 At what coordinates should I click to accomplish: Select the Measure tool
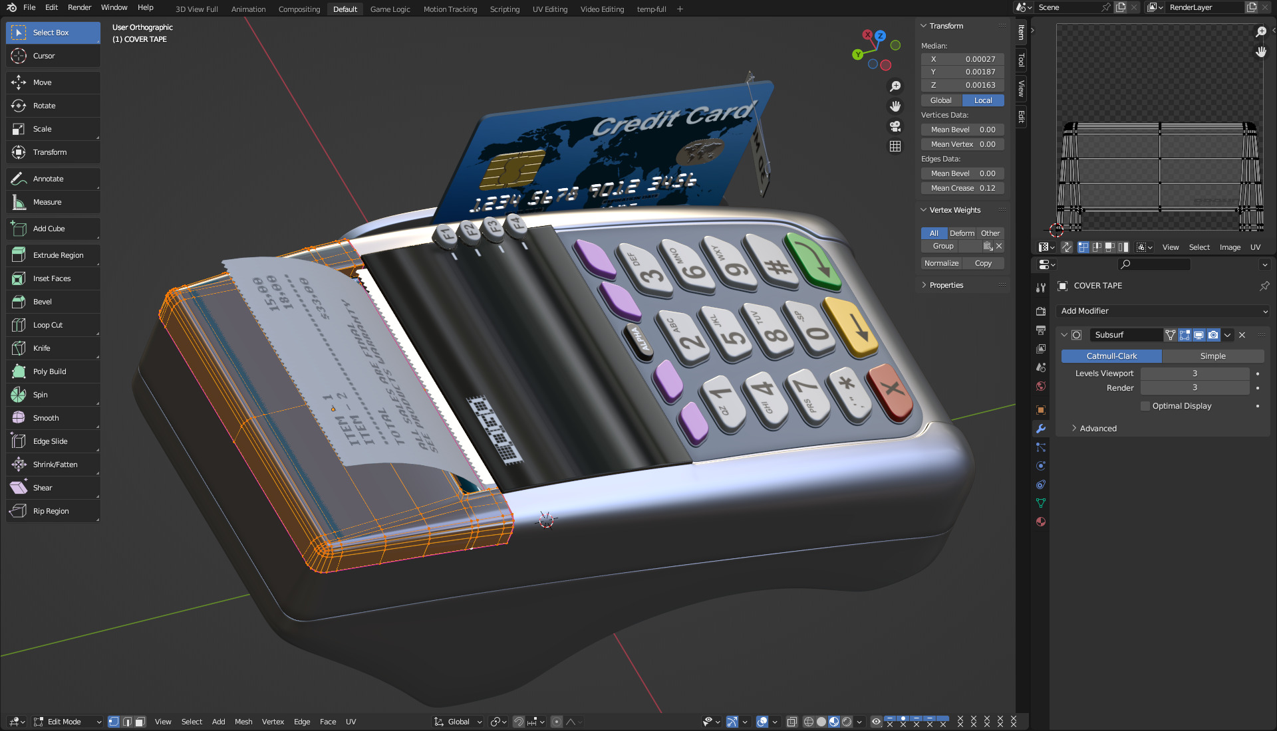point(53,202)
